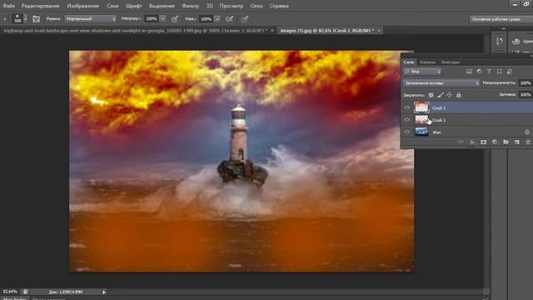Open the layer blend mode dropdown Затемнение основы
Image resolution: width=533 pixels, height=300 pixels.
point(441,83)
